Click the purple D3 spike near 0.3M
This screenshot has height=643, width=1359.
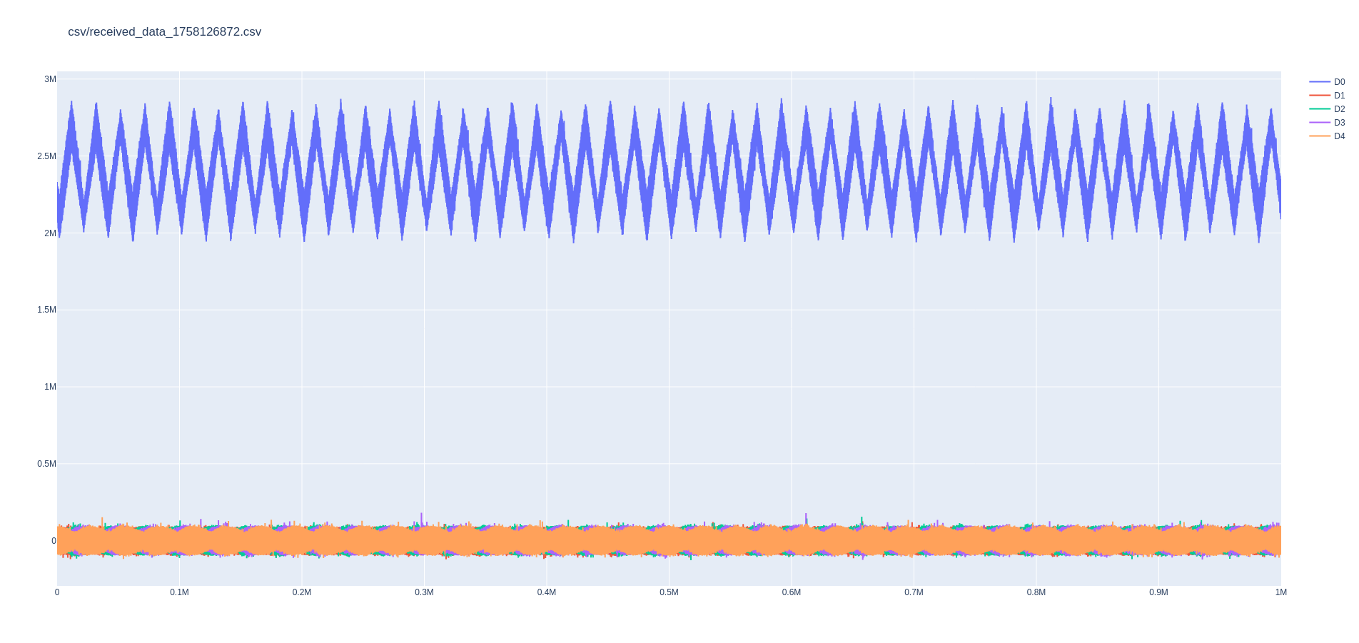point(421,517)
